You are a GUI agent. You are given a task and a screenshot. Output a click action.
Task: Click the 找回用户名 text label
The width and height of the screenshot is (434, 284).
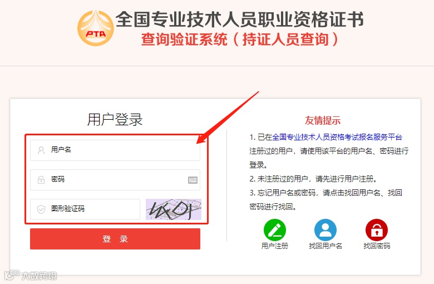[x=325, y=246]
